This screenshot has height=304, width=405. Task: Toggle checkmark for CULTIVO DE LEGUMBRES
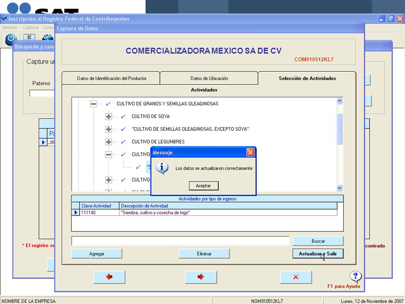(x=123, y=142)
